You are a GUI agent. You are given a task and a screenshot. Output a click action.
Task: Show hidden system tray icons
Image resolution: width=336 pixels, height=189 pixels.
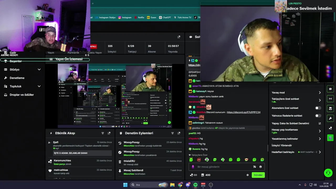pyautogui.click(x=300, y=185)
